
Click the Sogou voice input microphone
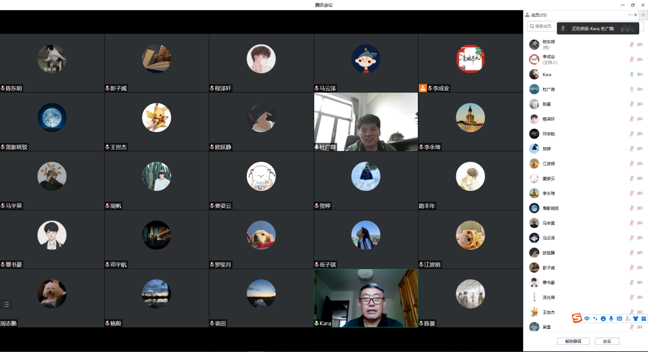click(611, 319)
